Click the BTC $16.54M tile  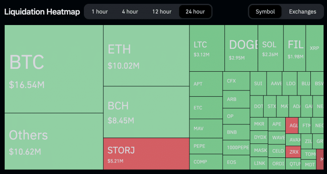click(x=54, y=69)
